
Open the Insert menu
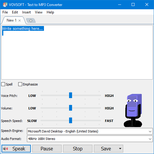tap(26, 12)
